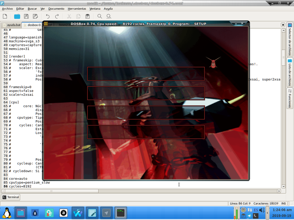Select the fourth setup option box in DOSBox

coord(146,132)
